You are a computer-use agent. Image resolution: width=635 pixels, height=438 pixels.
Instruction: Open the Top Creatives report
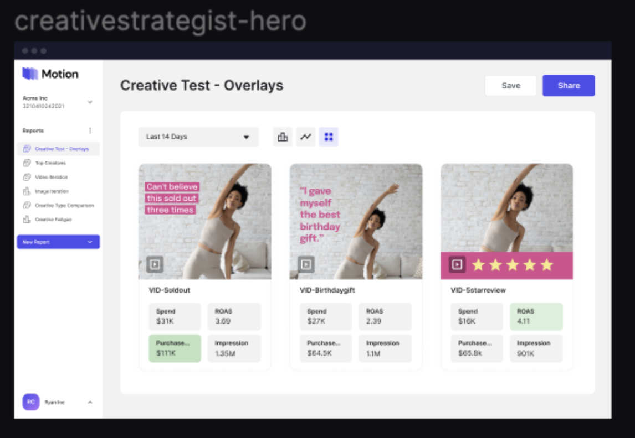pos(50,163)
